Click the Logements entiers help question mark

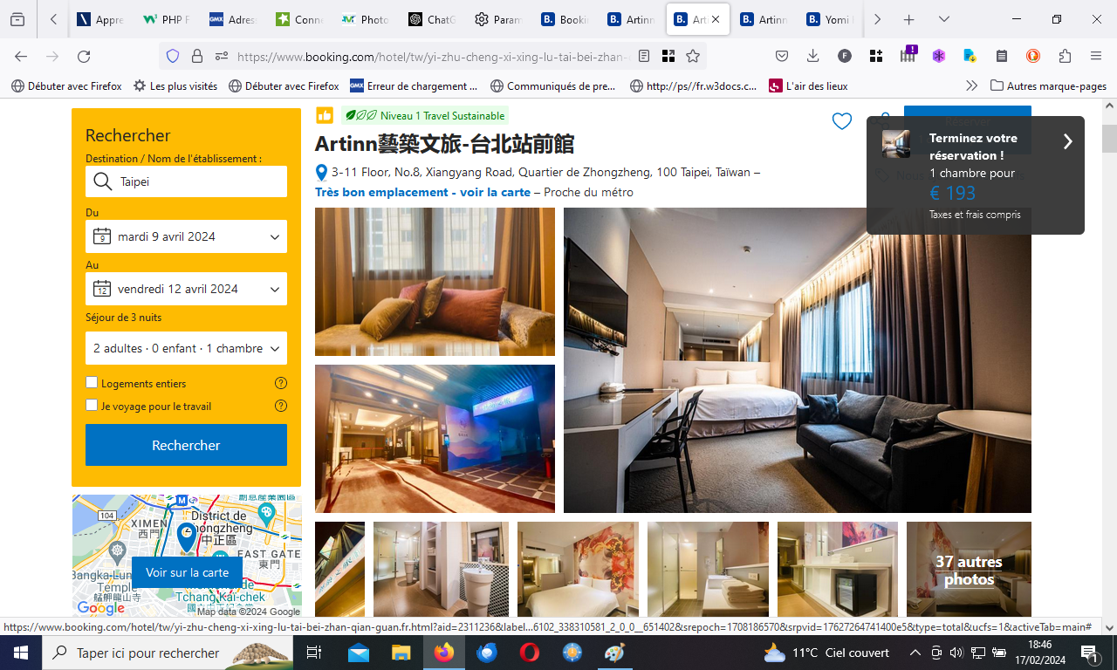coord(281,383)
